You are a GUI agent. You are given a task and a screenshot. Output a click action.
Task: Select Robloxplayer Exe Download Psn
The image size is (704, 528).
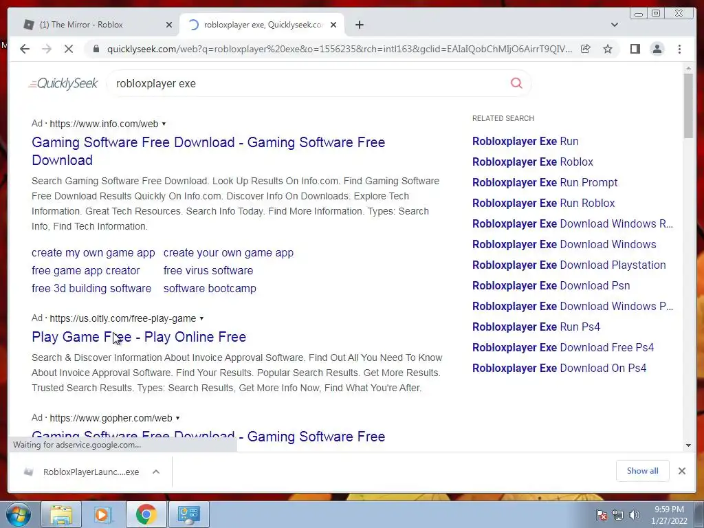click(551, 286)
